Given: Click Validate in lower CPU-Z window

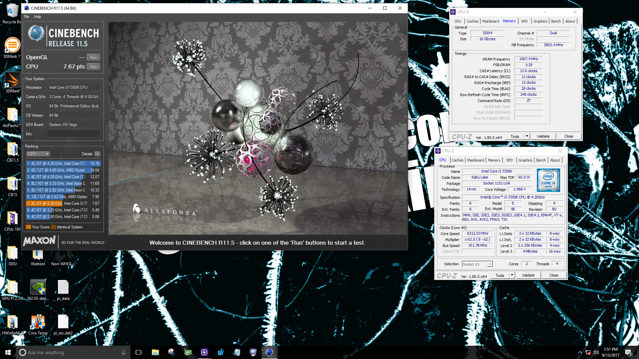Looking at the screenshot, I should (528, 275).
